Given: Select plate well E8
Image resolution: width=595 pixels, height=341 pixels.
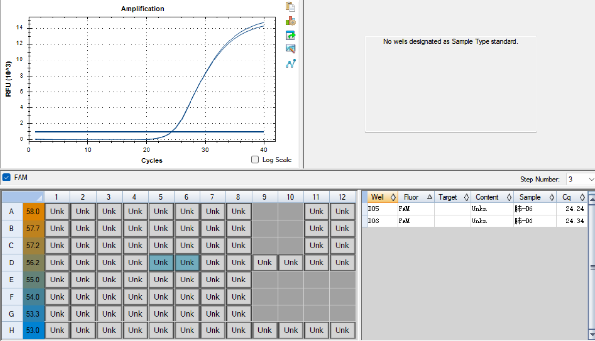Looking at the screenshot, I should (x=238, y=280).
